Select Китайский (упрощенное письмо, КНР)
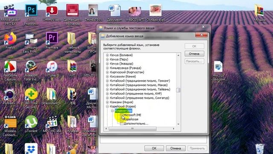Image resolution: width=273 pixels, height=154 pixels. 136,94
